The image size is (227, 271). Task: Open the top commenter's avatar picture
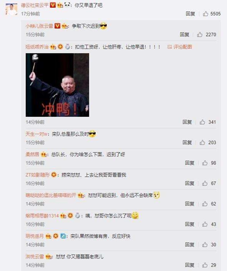pyautogui.click(x=11, y=9)
